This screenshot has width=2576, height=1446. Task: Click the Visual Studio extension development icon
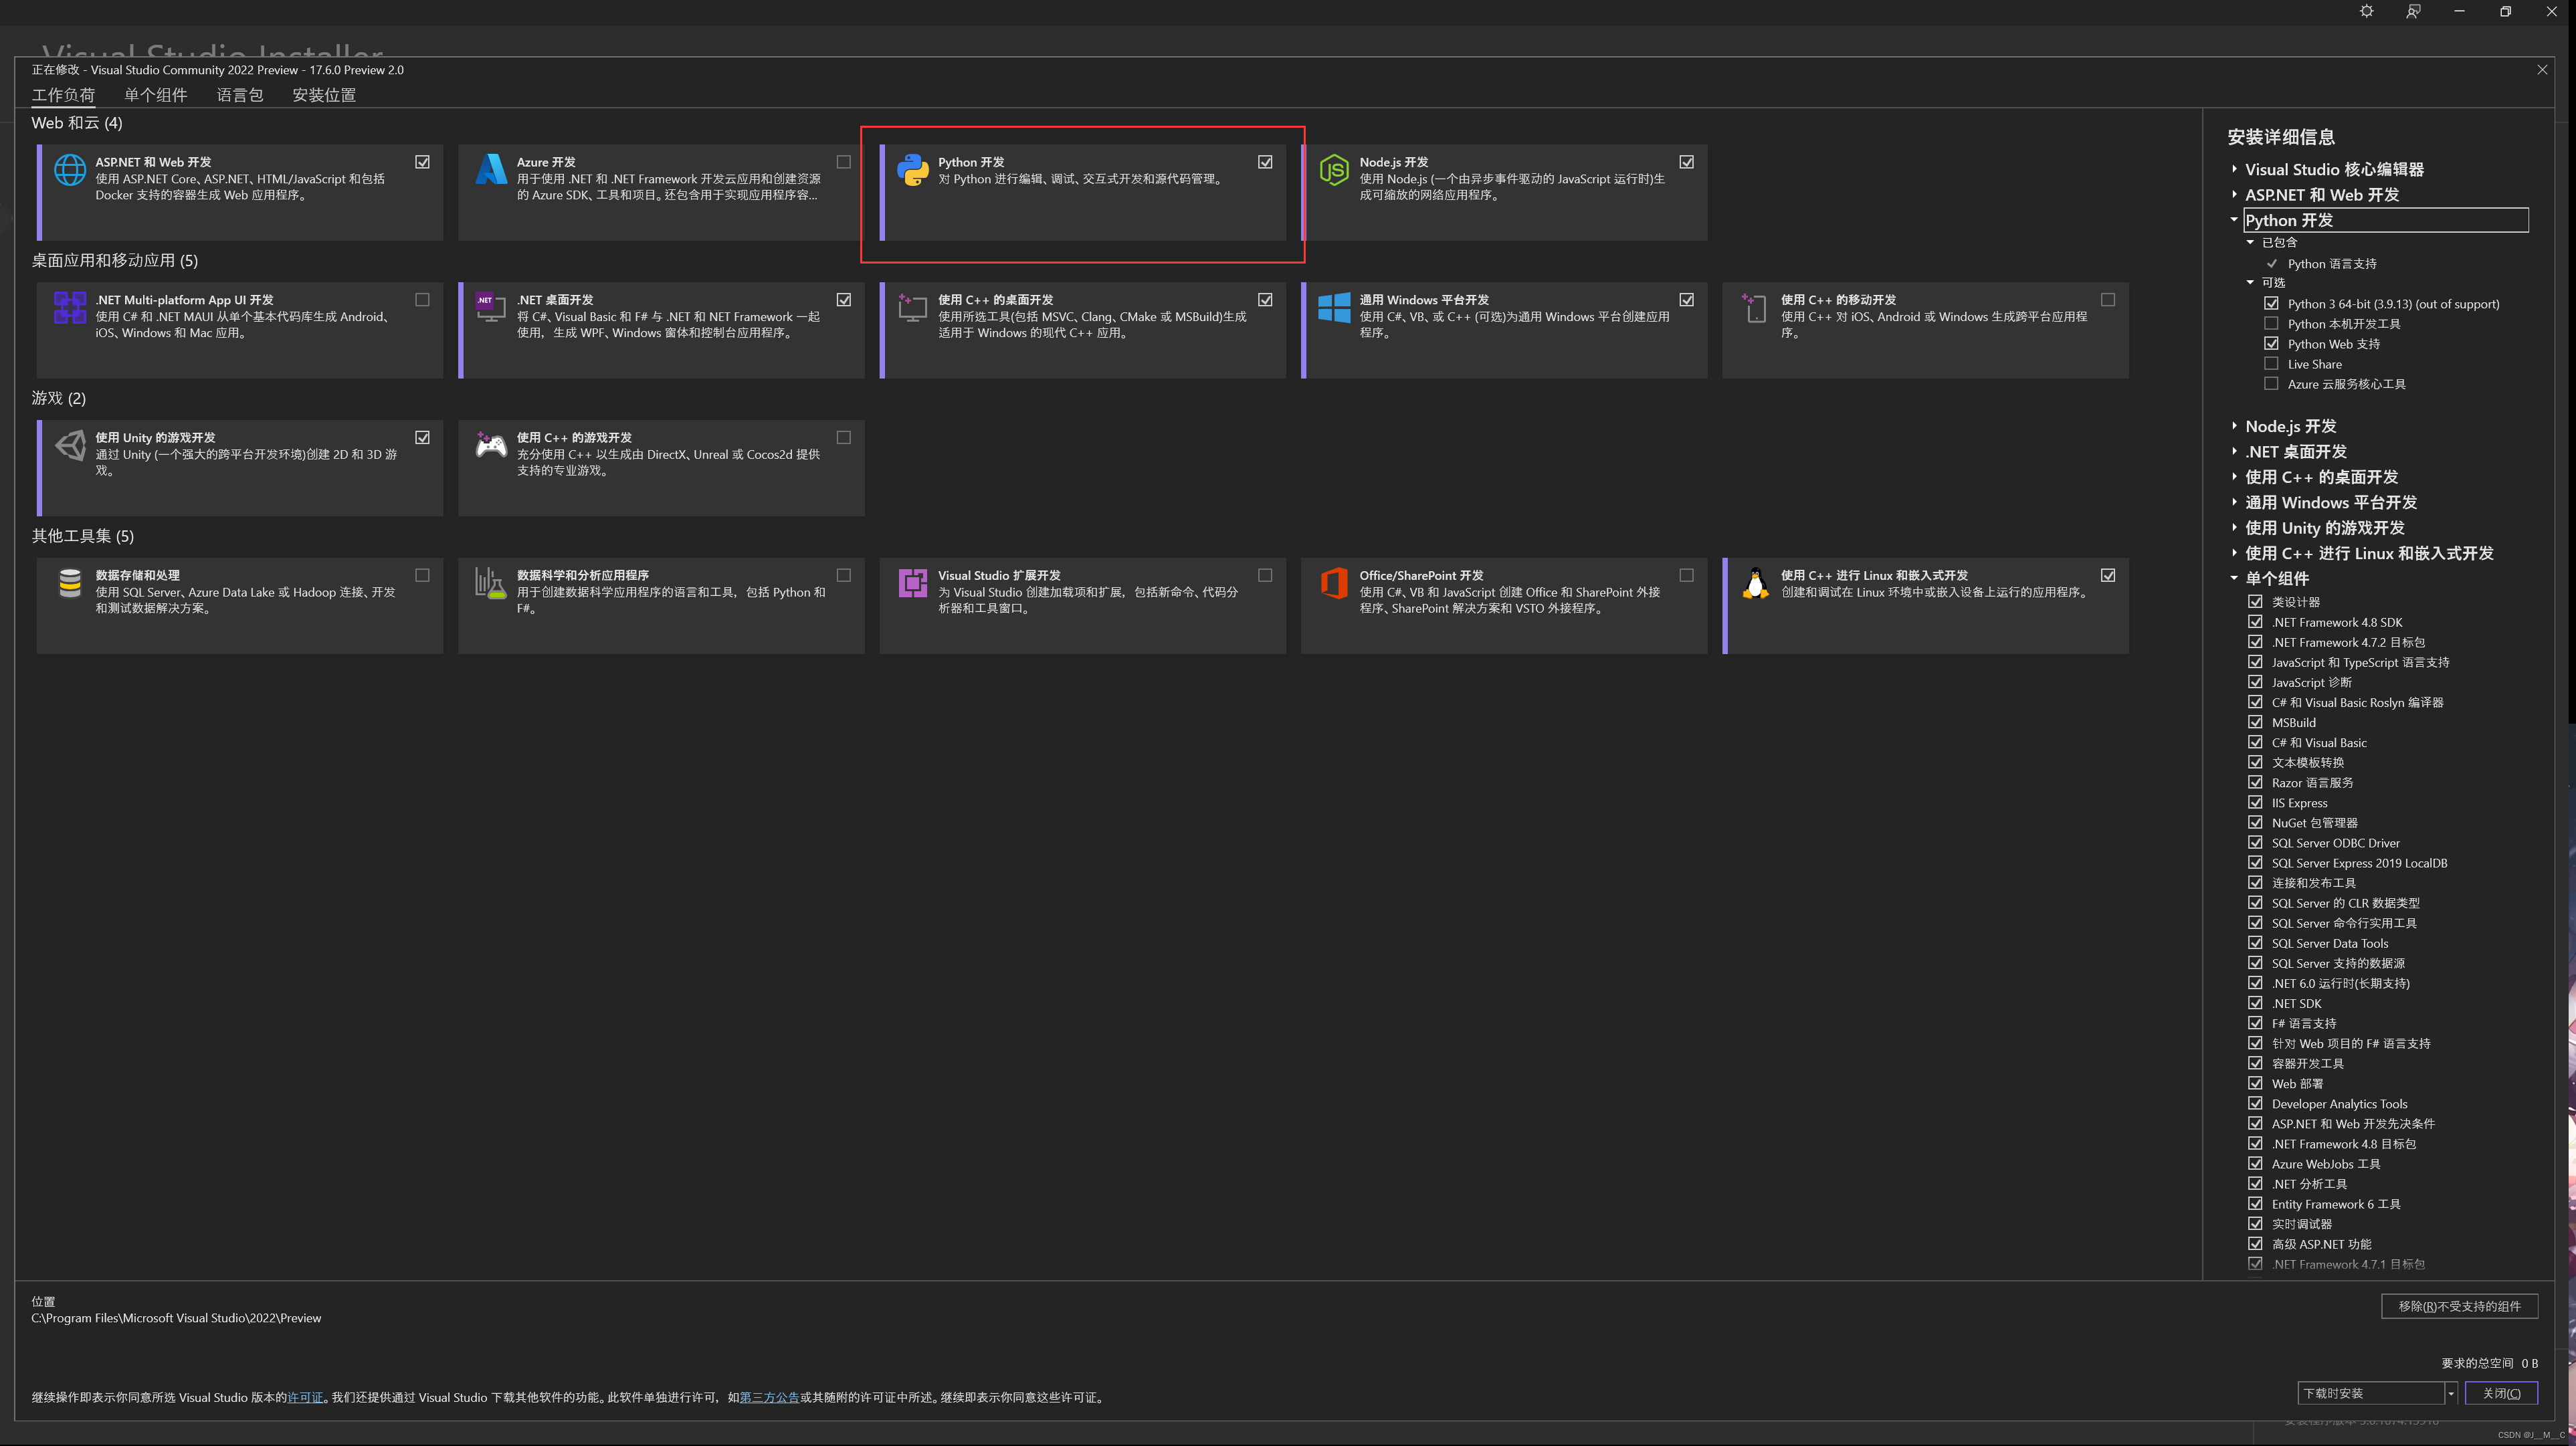(x=912, y=583)
